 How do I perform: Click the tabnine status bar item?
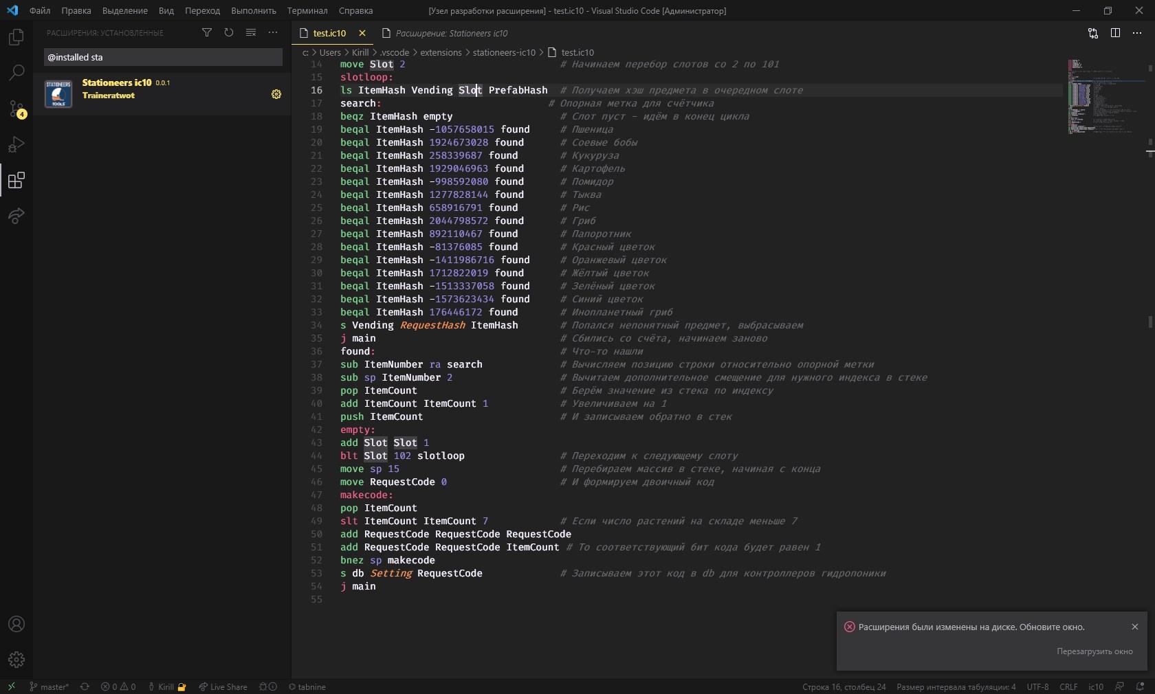307,686
